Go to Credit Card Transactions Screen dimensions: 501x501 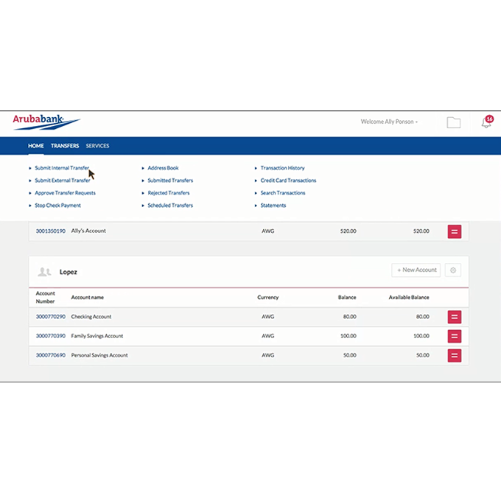288,181
